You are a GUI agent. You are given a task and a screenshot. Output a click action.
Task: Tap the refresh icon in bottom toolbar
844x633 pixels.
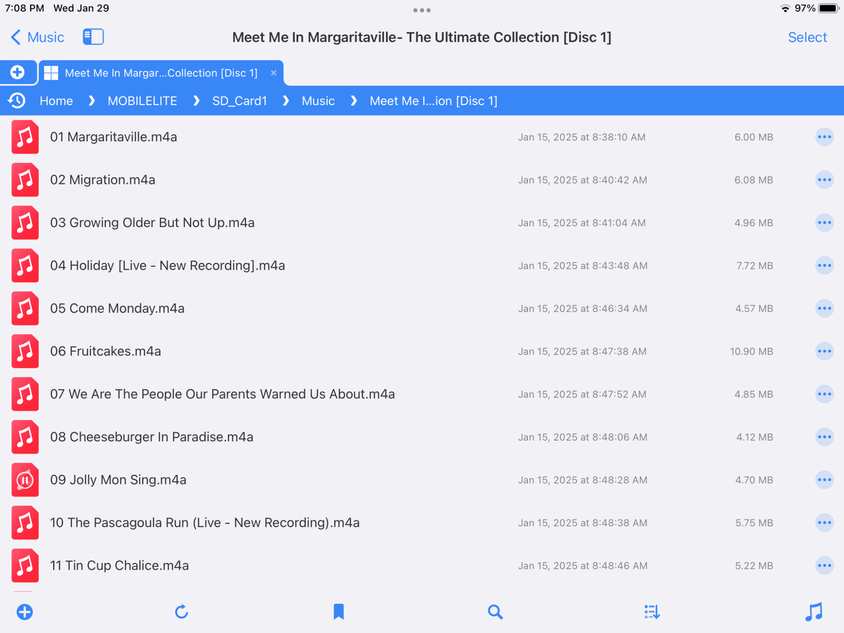click(x=181, y=612)
